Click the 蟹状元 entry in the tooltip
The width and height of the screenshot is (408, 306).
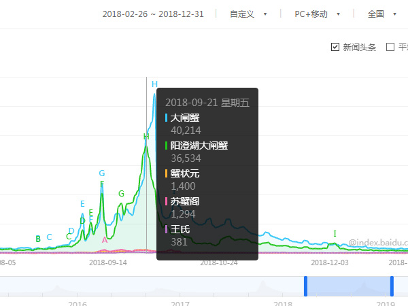click(x=185, y=173)
